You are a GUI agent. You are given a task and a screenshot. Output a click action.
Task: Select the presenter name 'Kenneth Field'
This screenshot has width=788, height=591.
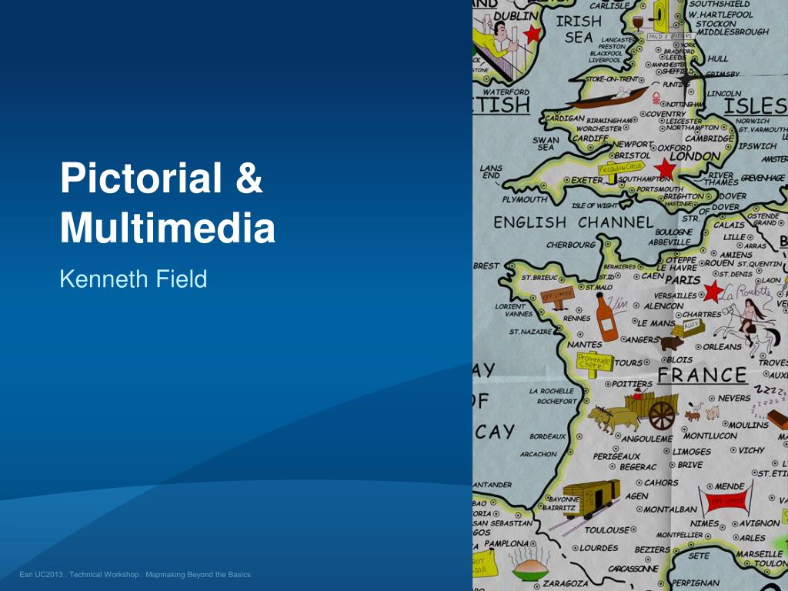tap(133, 279)
